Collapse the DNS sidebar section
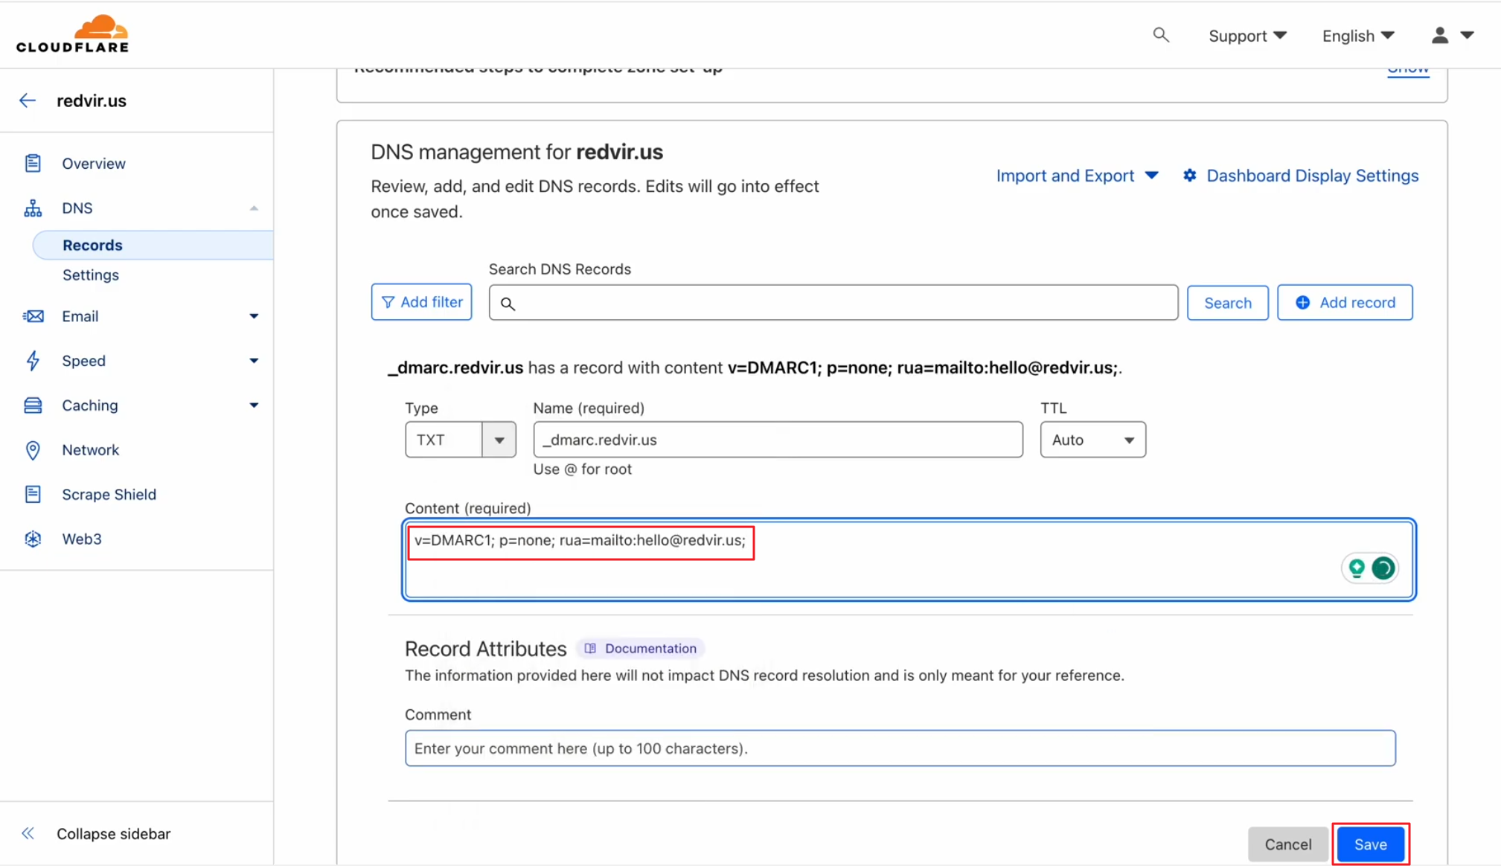 tap(254, 208)
